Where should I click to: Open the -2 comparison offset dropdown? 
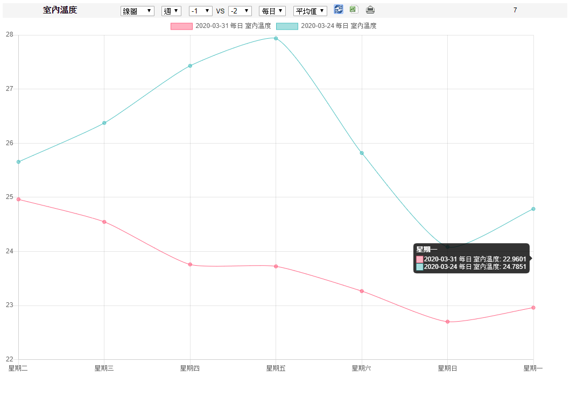tap(240, 11)
